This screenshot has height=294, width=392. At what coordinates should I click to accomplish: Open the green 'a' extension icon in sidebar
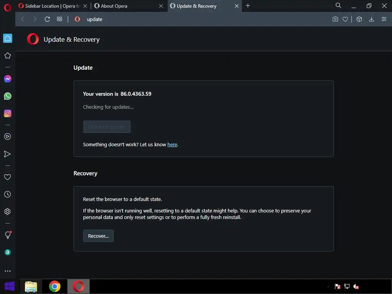[x=8, y=252]
